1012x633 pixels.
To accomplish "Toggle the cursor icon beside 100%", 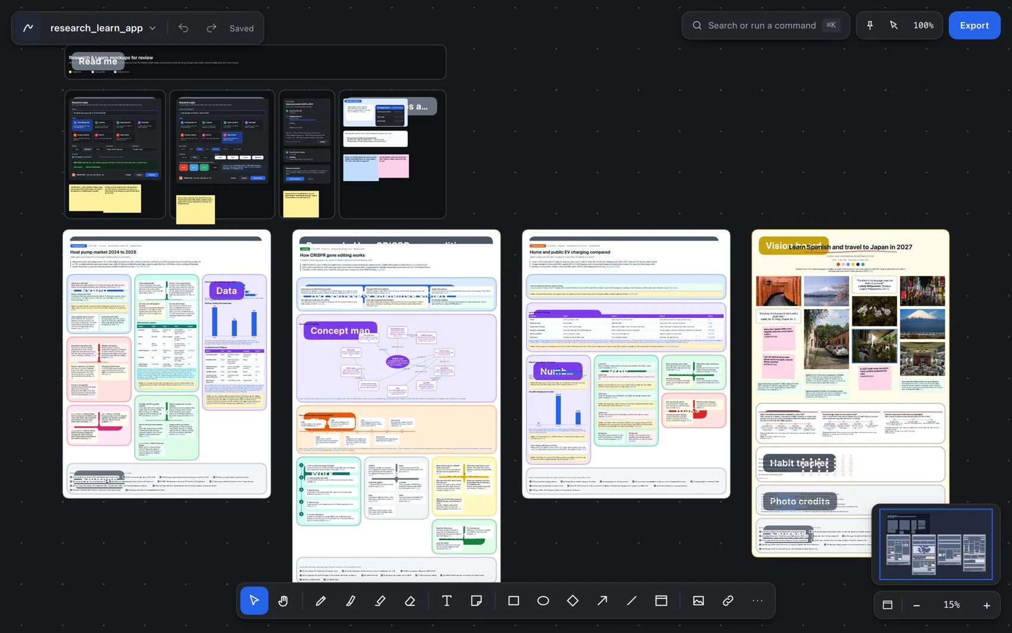I will [894, 25].
